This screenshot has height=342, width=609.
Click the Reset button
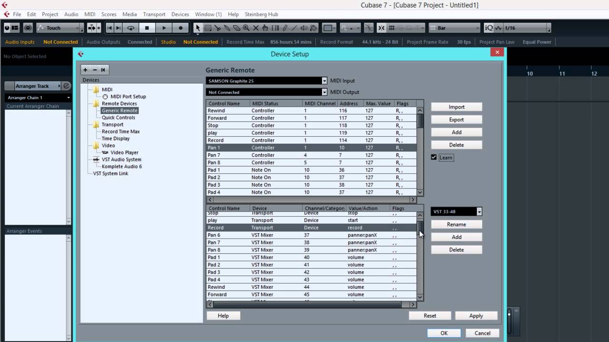tap(430, 315)
